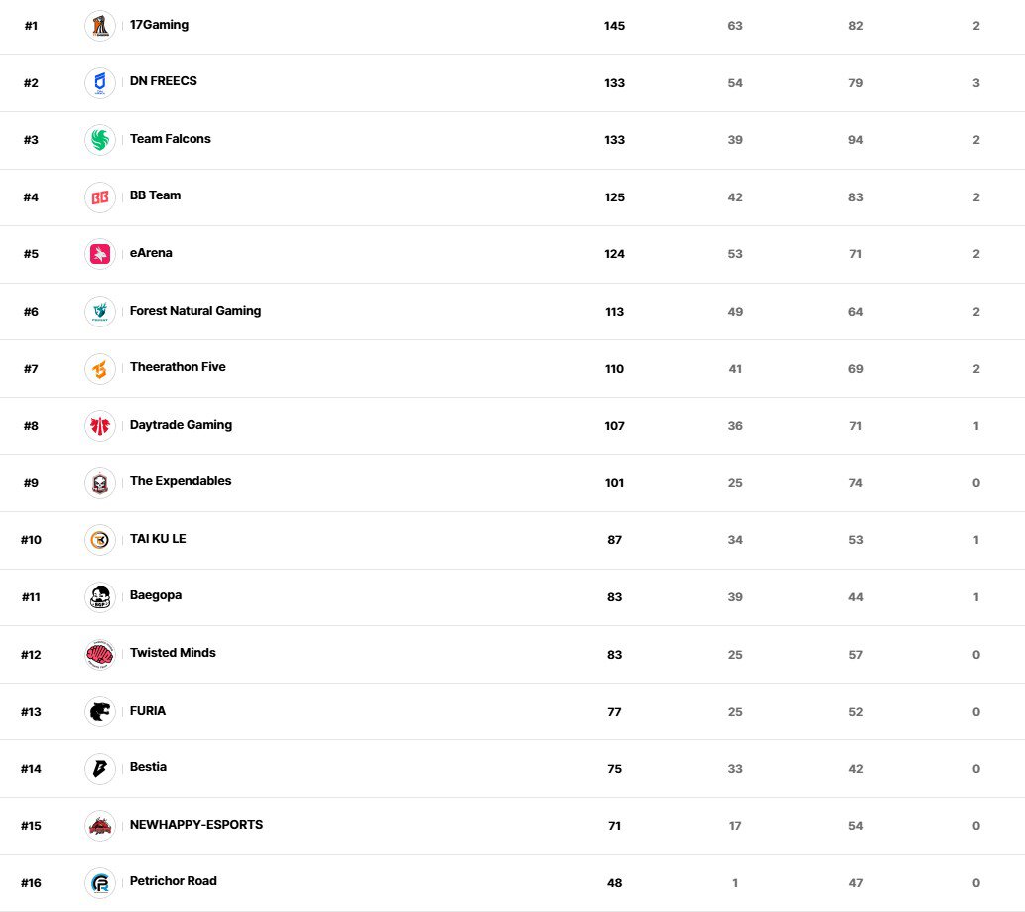The image size is (1025, 912).
Task: Click the BB Team logo icon
Action: (x=100, y=196)
